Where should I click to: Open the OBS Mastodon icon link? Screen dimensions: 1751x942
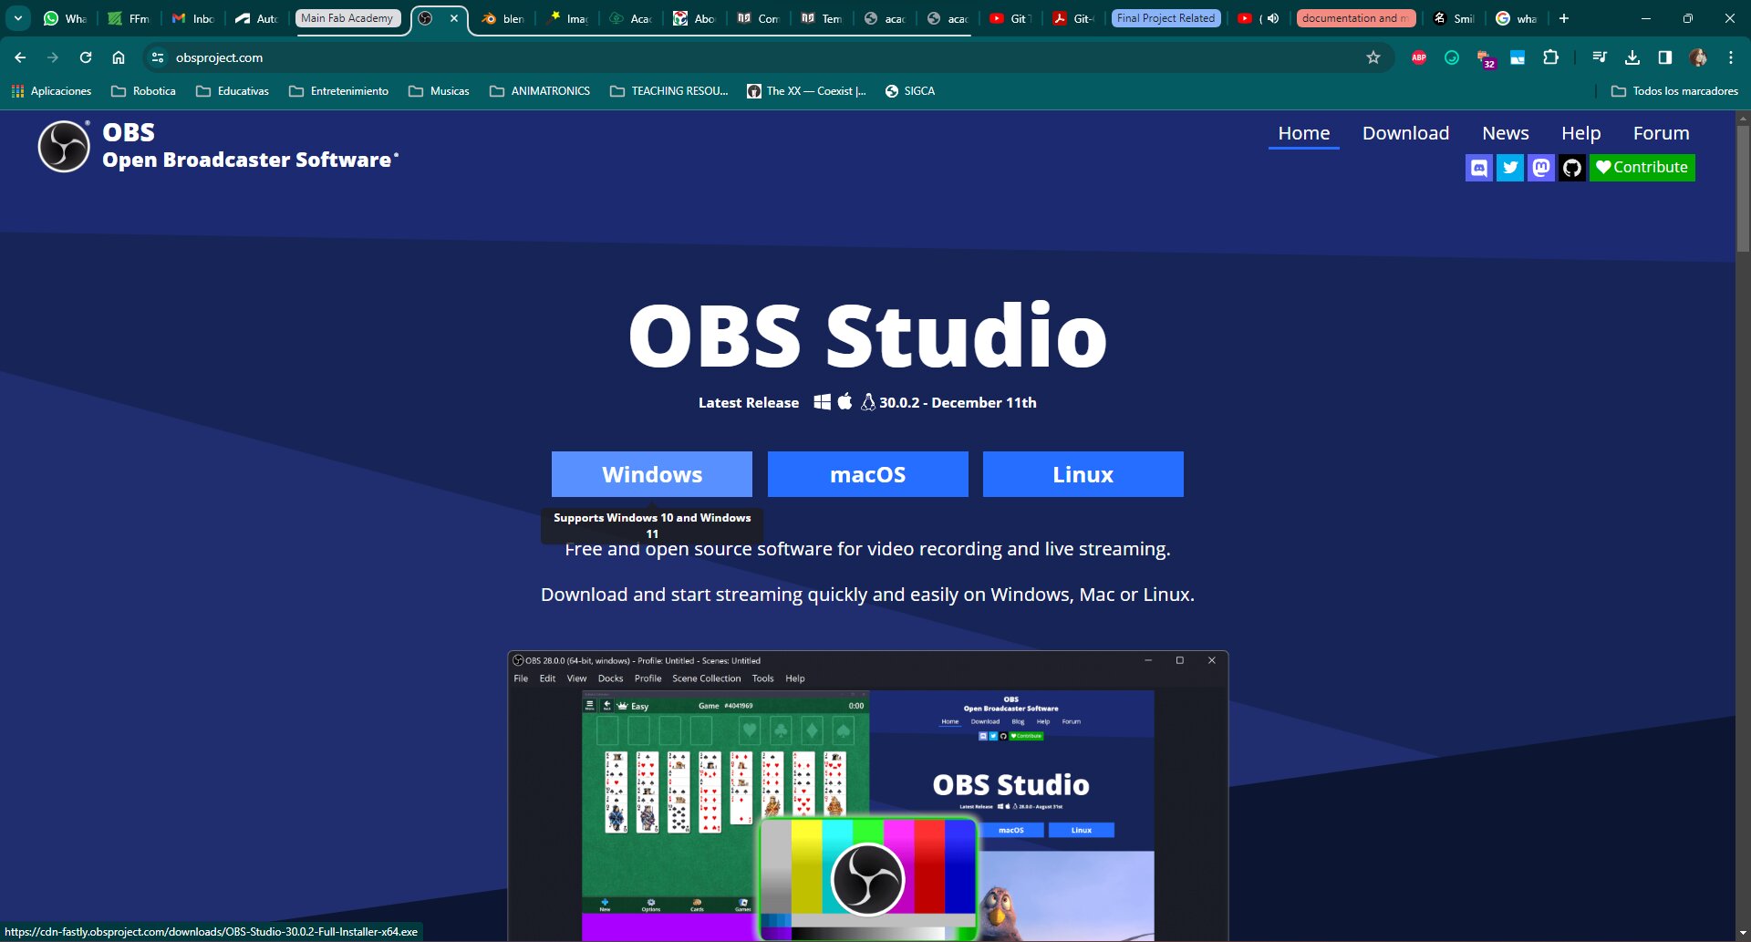pos(1541,168)
